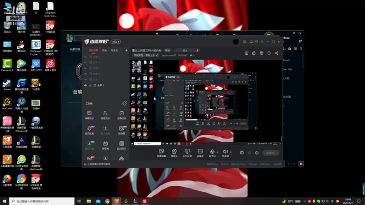This screenshot has width=365, height=205.
Task: Open the Task View button on the taskbar
Action: tap(79, 201)
